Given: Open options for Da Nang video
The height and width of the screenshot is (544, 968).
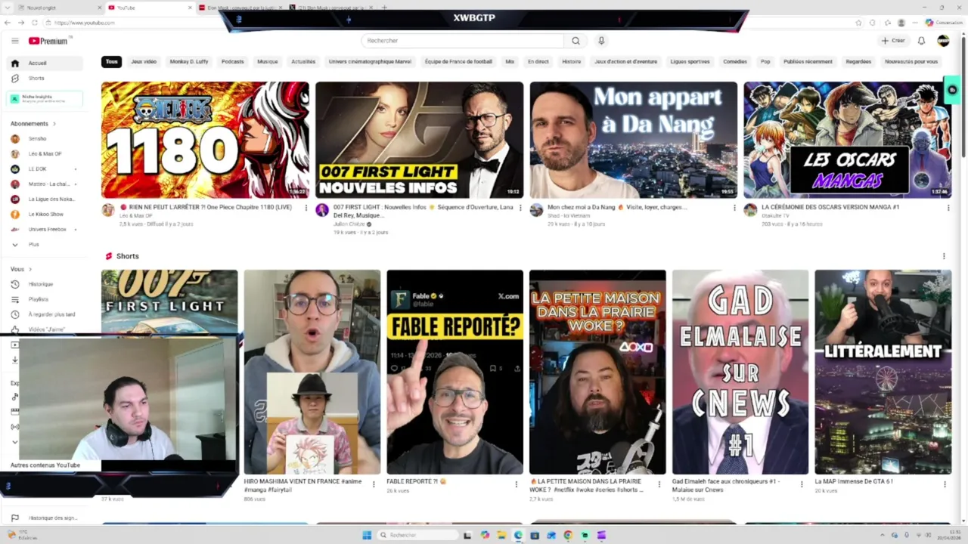Looking at the screenshot, I should [x=734, y=208].
